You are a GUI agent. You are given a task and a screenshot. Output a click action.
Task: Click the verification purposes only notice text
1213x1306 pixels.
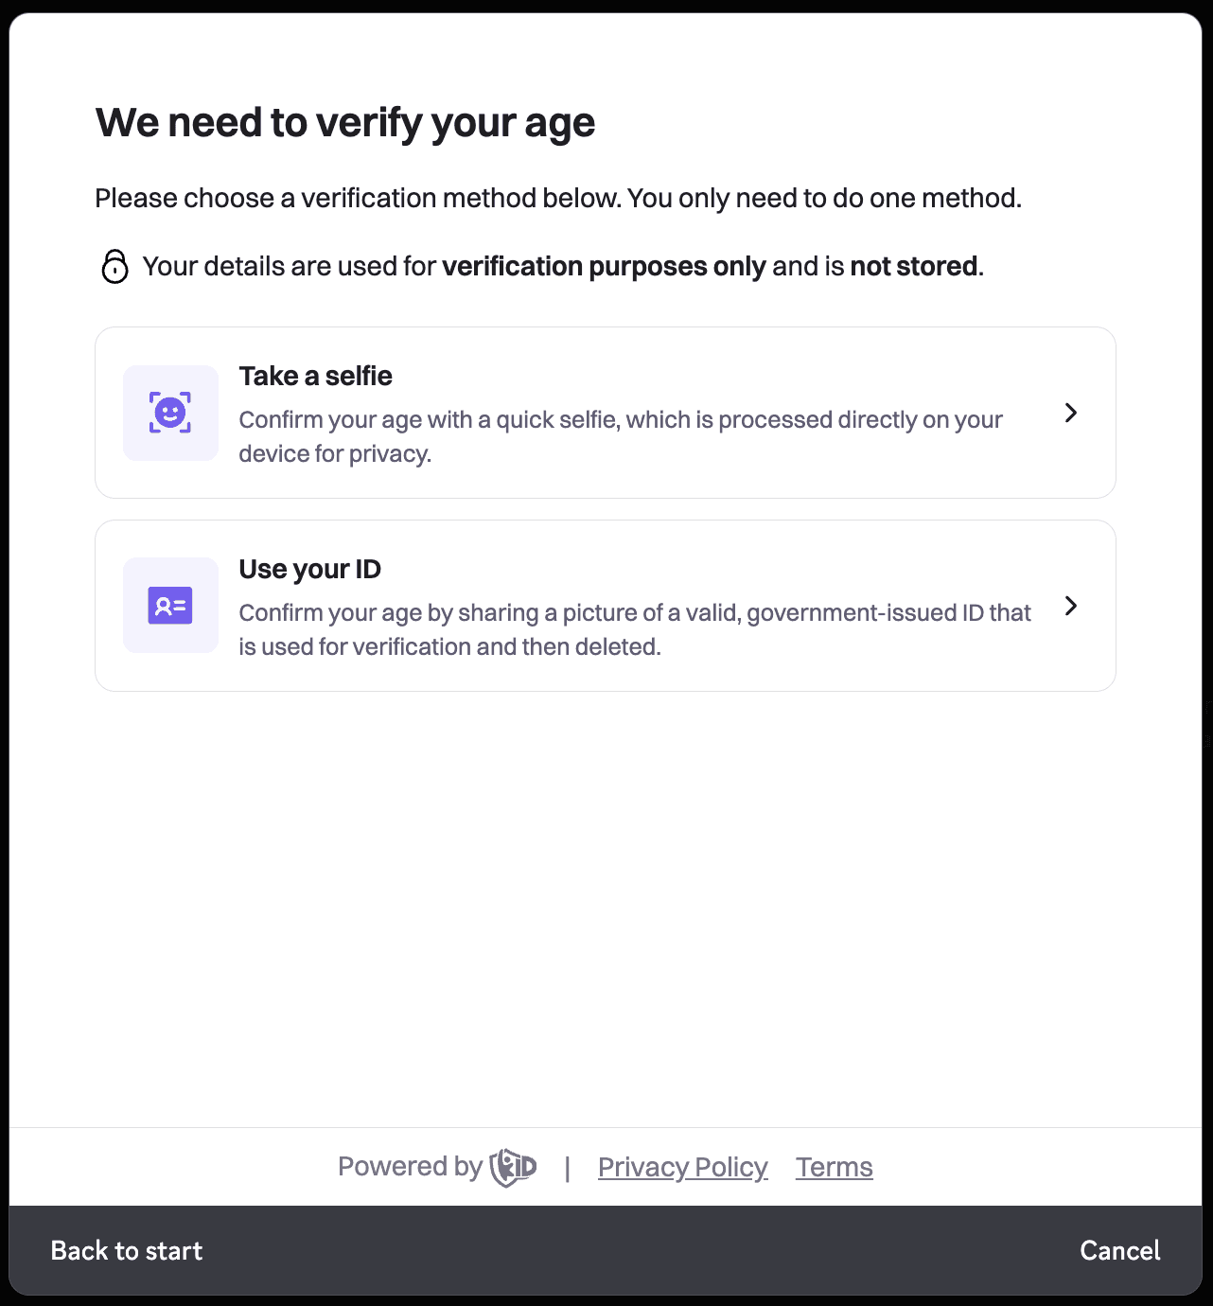[x=603, y=266]
